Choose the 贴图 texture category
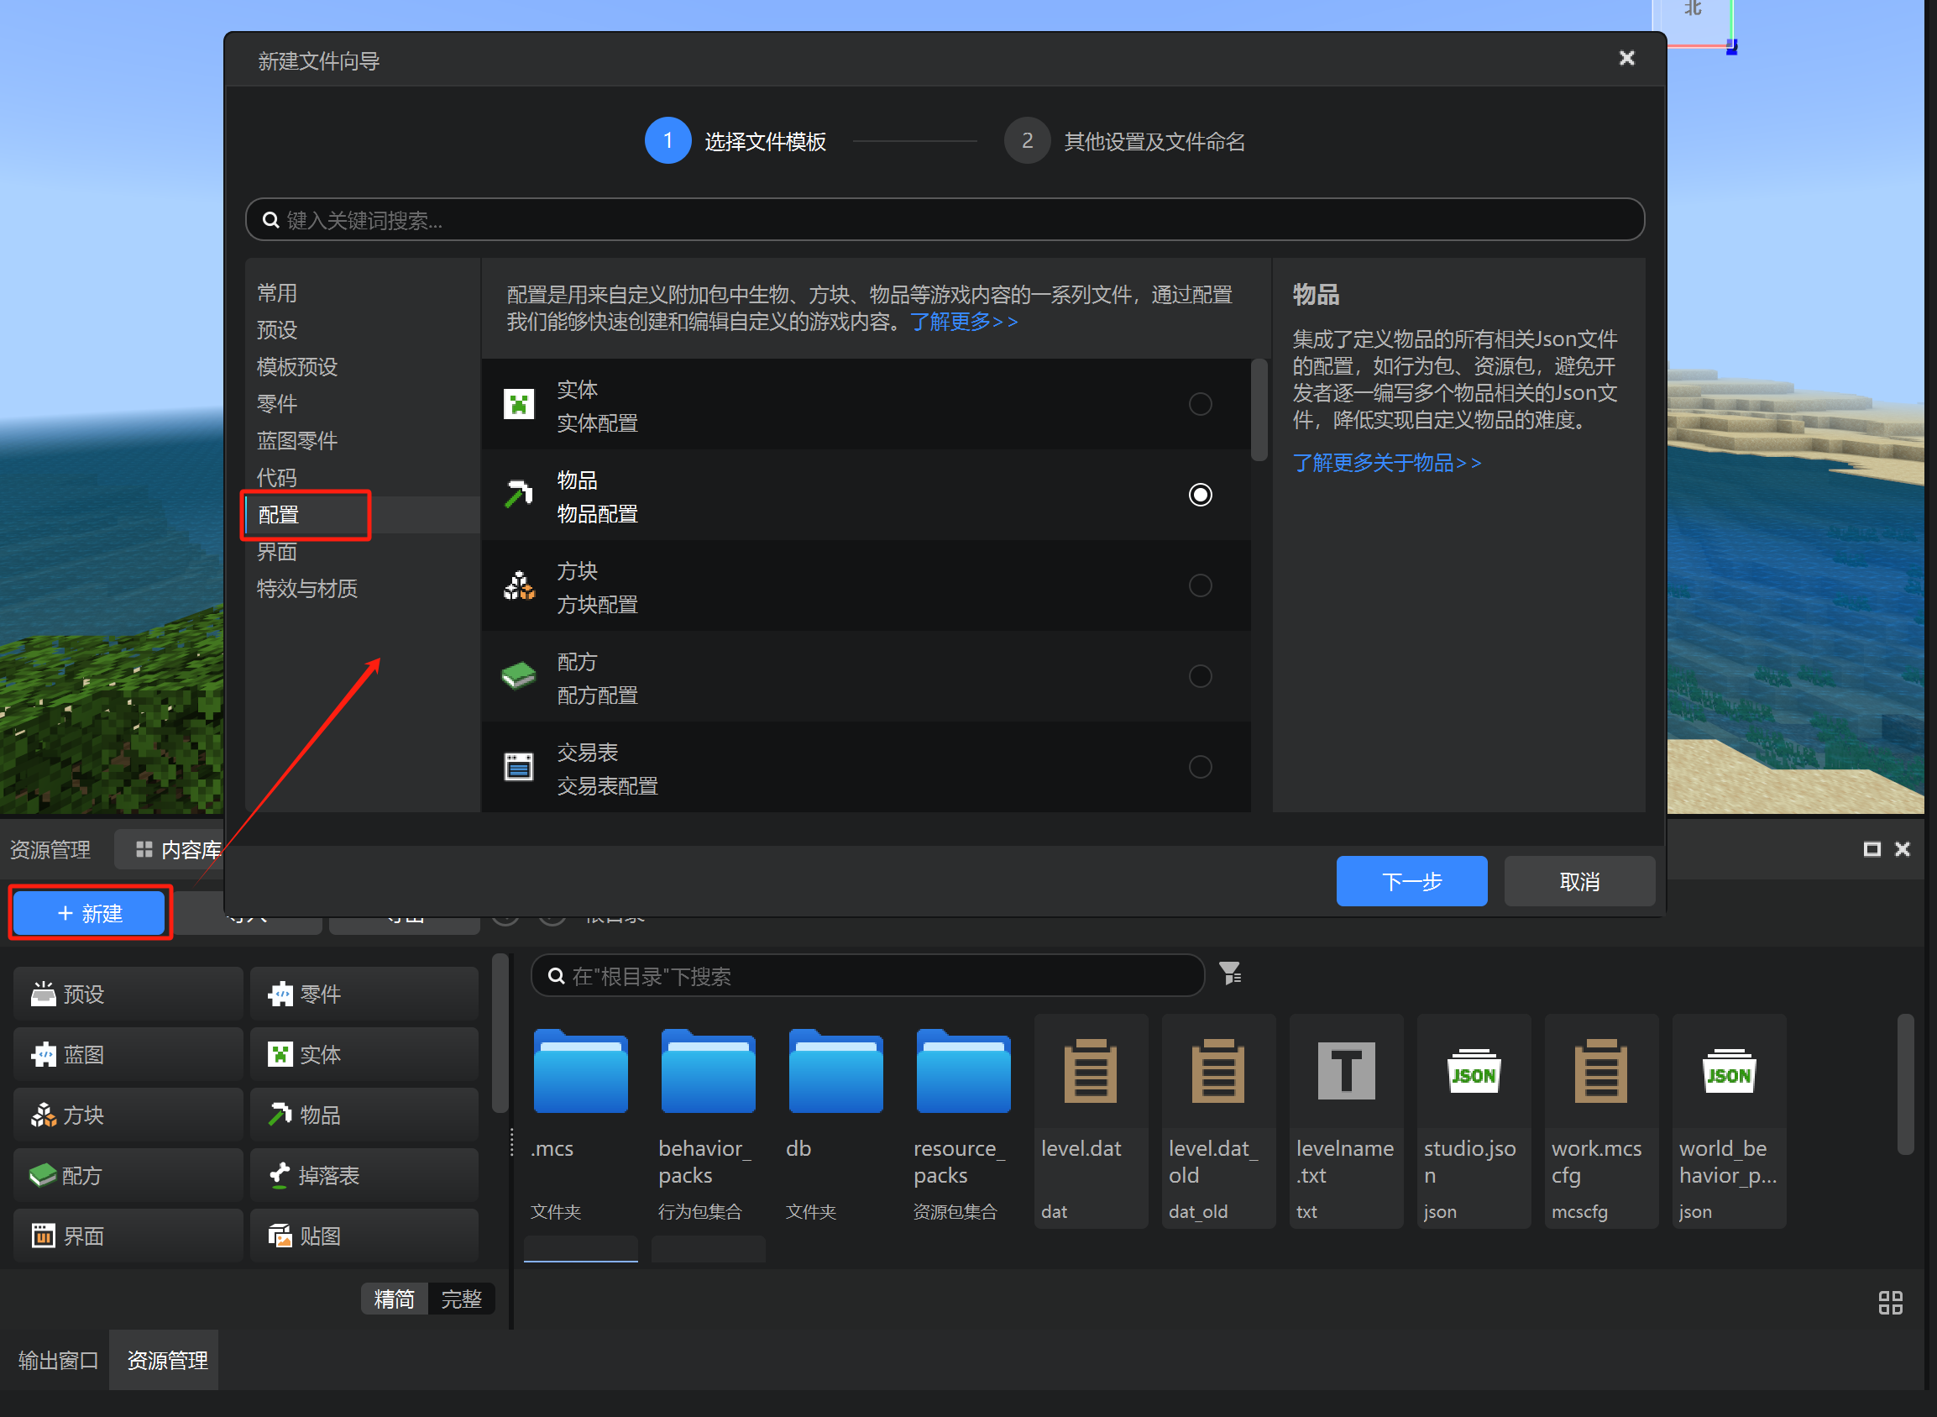 [364, 1236]
